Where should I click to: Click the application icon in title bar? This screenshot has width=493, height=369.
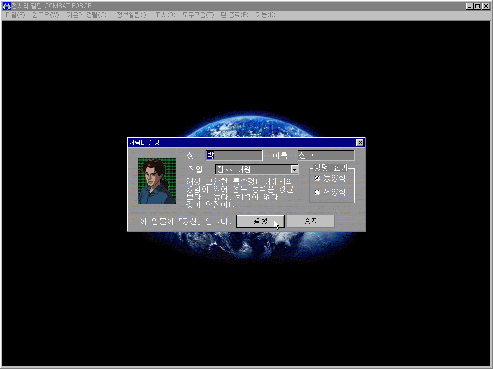click(x=6, y=6)
